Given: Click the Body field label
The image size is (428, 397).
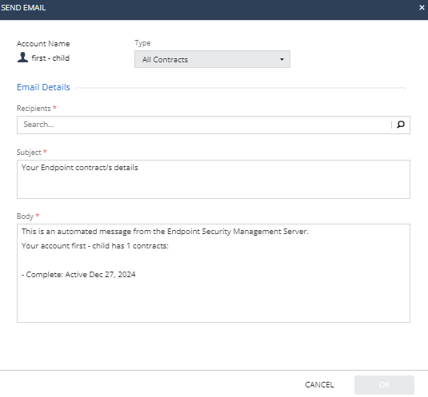Looking at the screenshot, I should 25,216.
